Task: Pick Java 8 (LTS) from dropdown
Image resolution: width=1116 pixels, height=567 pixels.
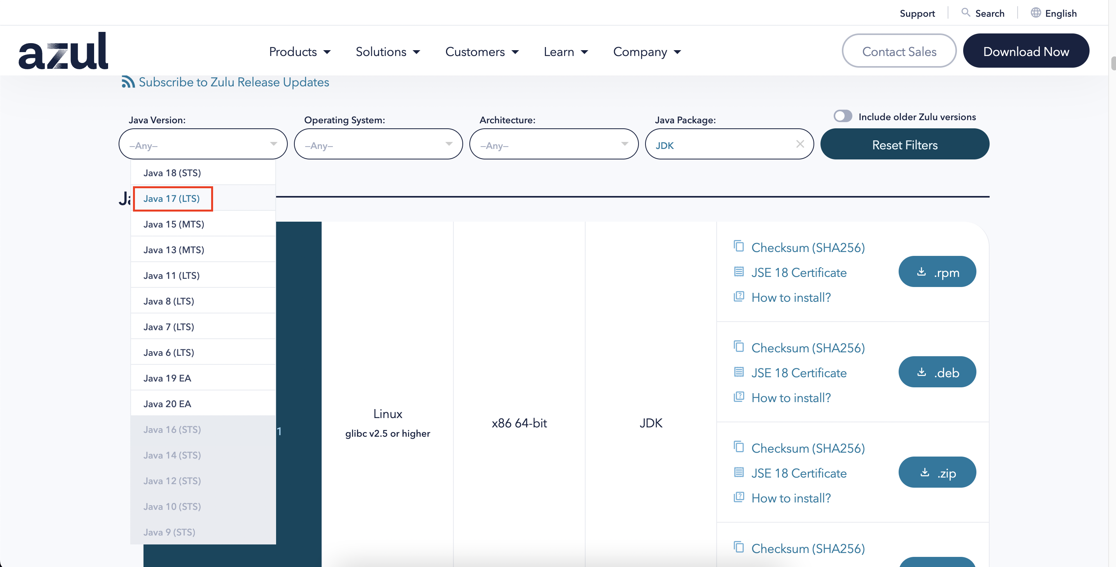Action: [168, 301]
